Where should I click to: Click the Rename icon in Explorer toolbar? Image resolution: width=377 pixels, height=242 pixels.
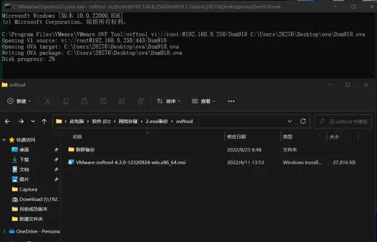(x=103, y=101)
